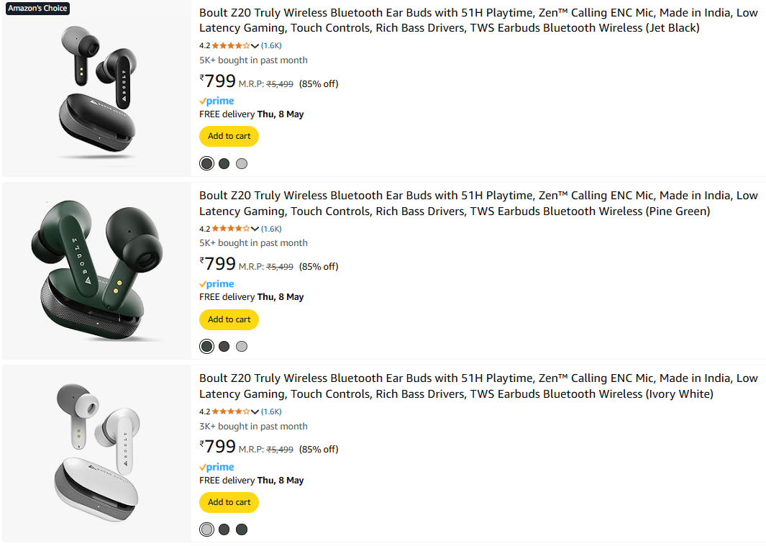766x546 pixels.
Task: Click Prime logo on Jet Black listing
Action: 216,101
